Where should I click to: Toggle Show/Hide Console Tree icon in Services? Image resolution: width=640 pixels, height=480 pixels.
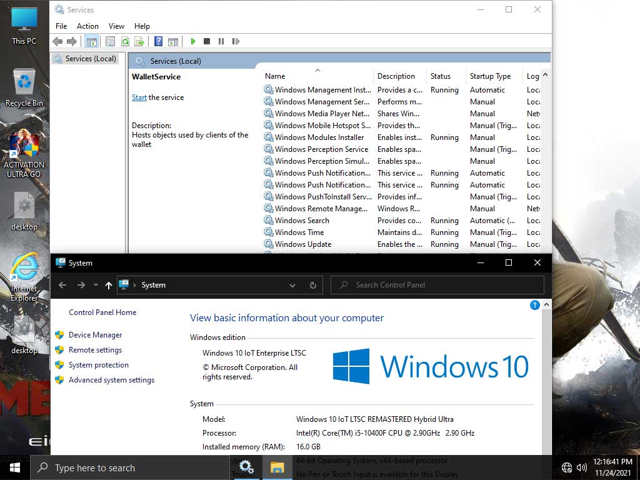[x=91, y=41]
